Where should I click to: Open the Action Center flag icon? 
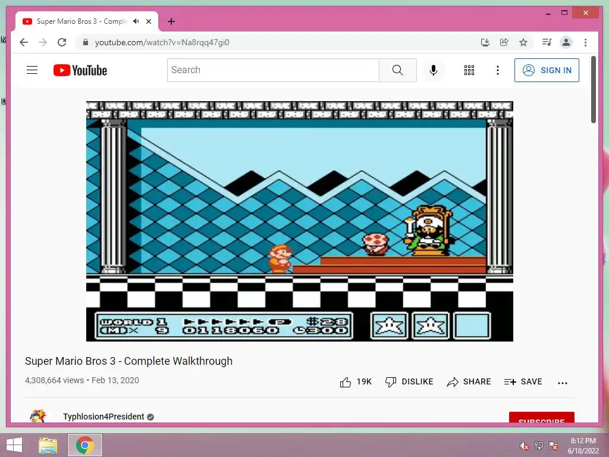click(x=553, y=446)
